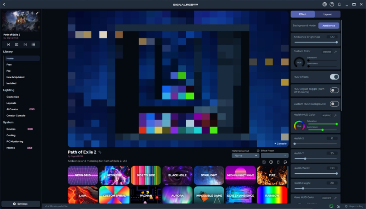This screenshot has width=366, height=209.
Task: Add a new effect preset
Action: click(271, 162)
